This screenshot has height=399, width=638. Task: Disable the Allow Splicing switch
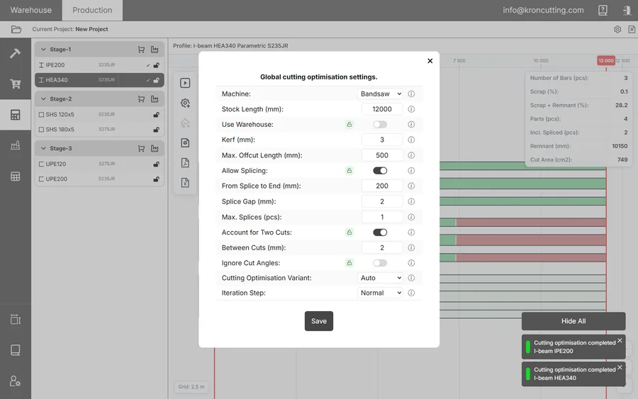click(x=380, y=170)
